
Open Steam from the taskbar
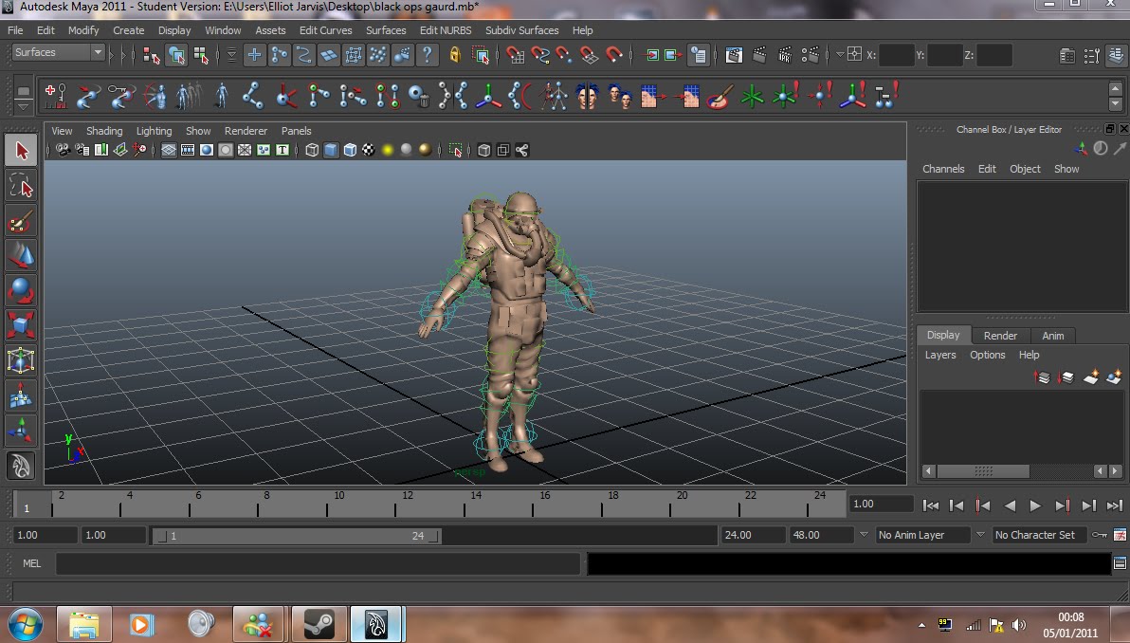click(319, 624)
